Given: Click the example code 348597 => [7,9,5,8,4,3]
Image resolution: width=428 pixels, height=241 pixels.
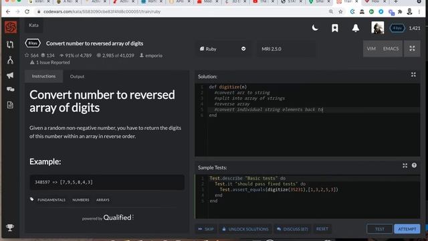Looking at the screenshot, I should tap(64, 182).
